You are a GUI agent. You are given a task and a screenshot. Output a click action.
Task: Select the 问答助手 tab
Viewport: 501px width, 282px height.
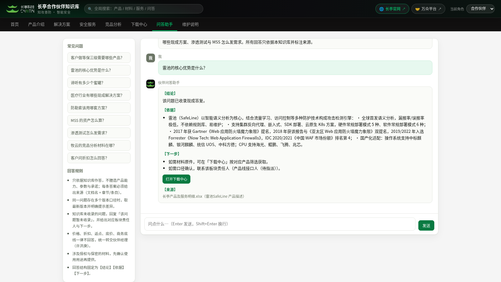tap(165, 24)
